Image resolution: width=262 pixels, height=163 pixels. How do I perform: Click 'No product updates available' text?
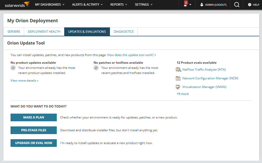click(33, 63)
